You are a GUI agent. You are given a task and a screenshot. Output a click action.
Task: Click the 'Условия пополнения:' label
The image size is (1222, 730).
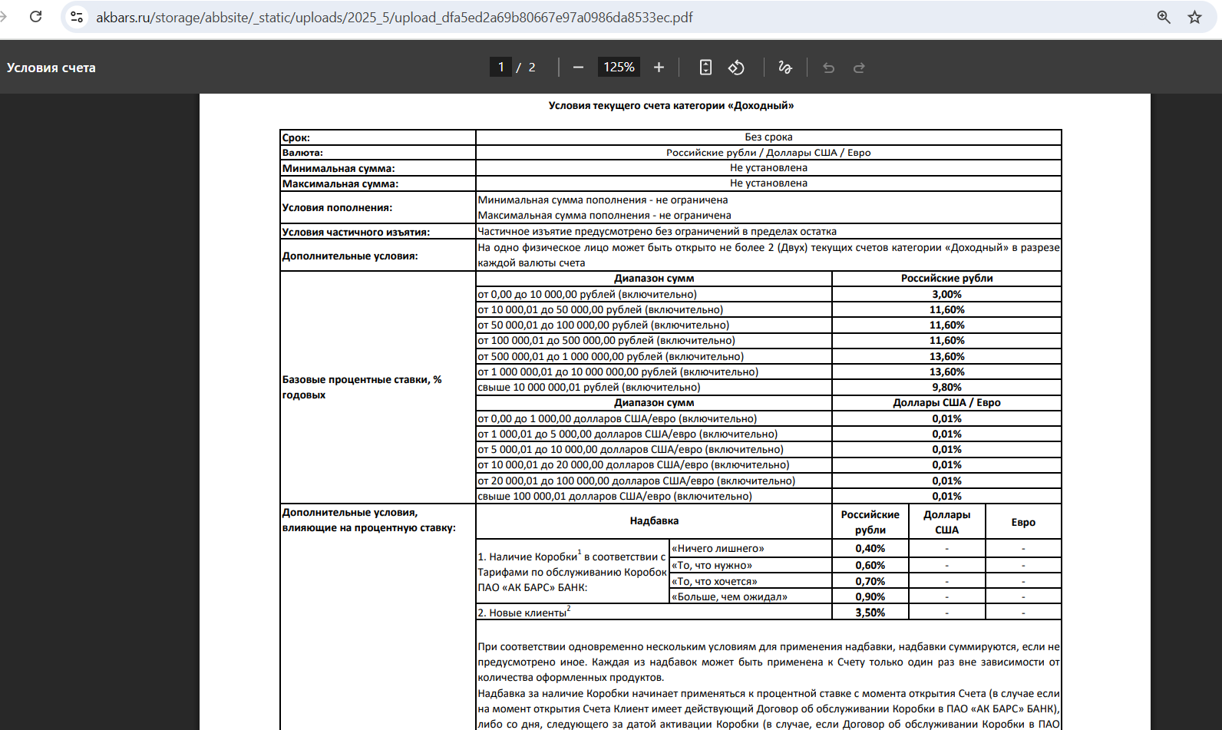(337, 207)
